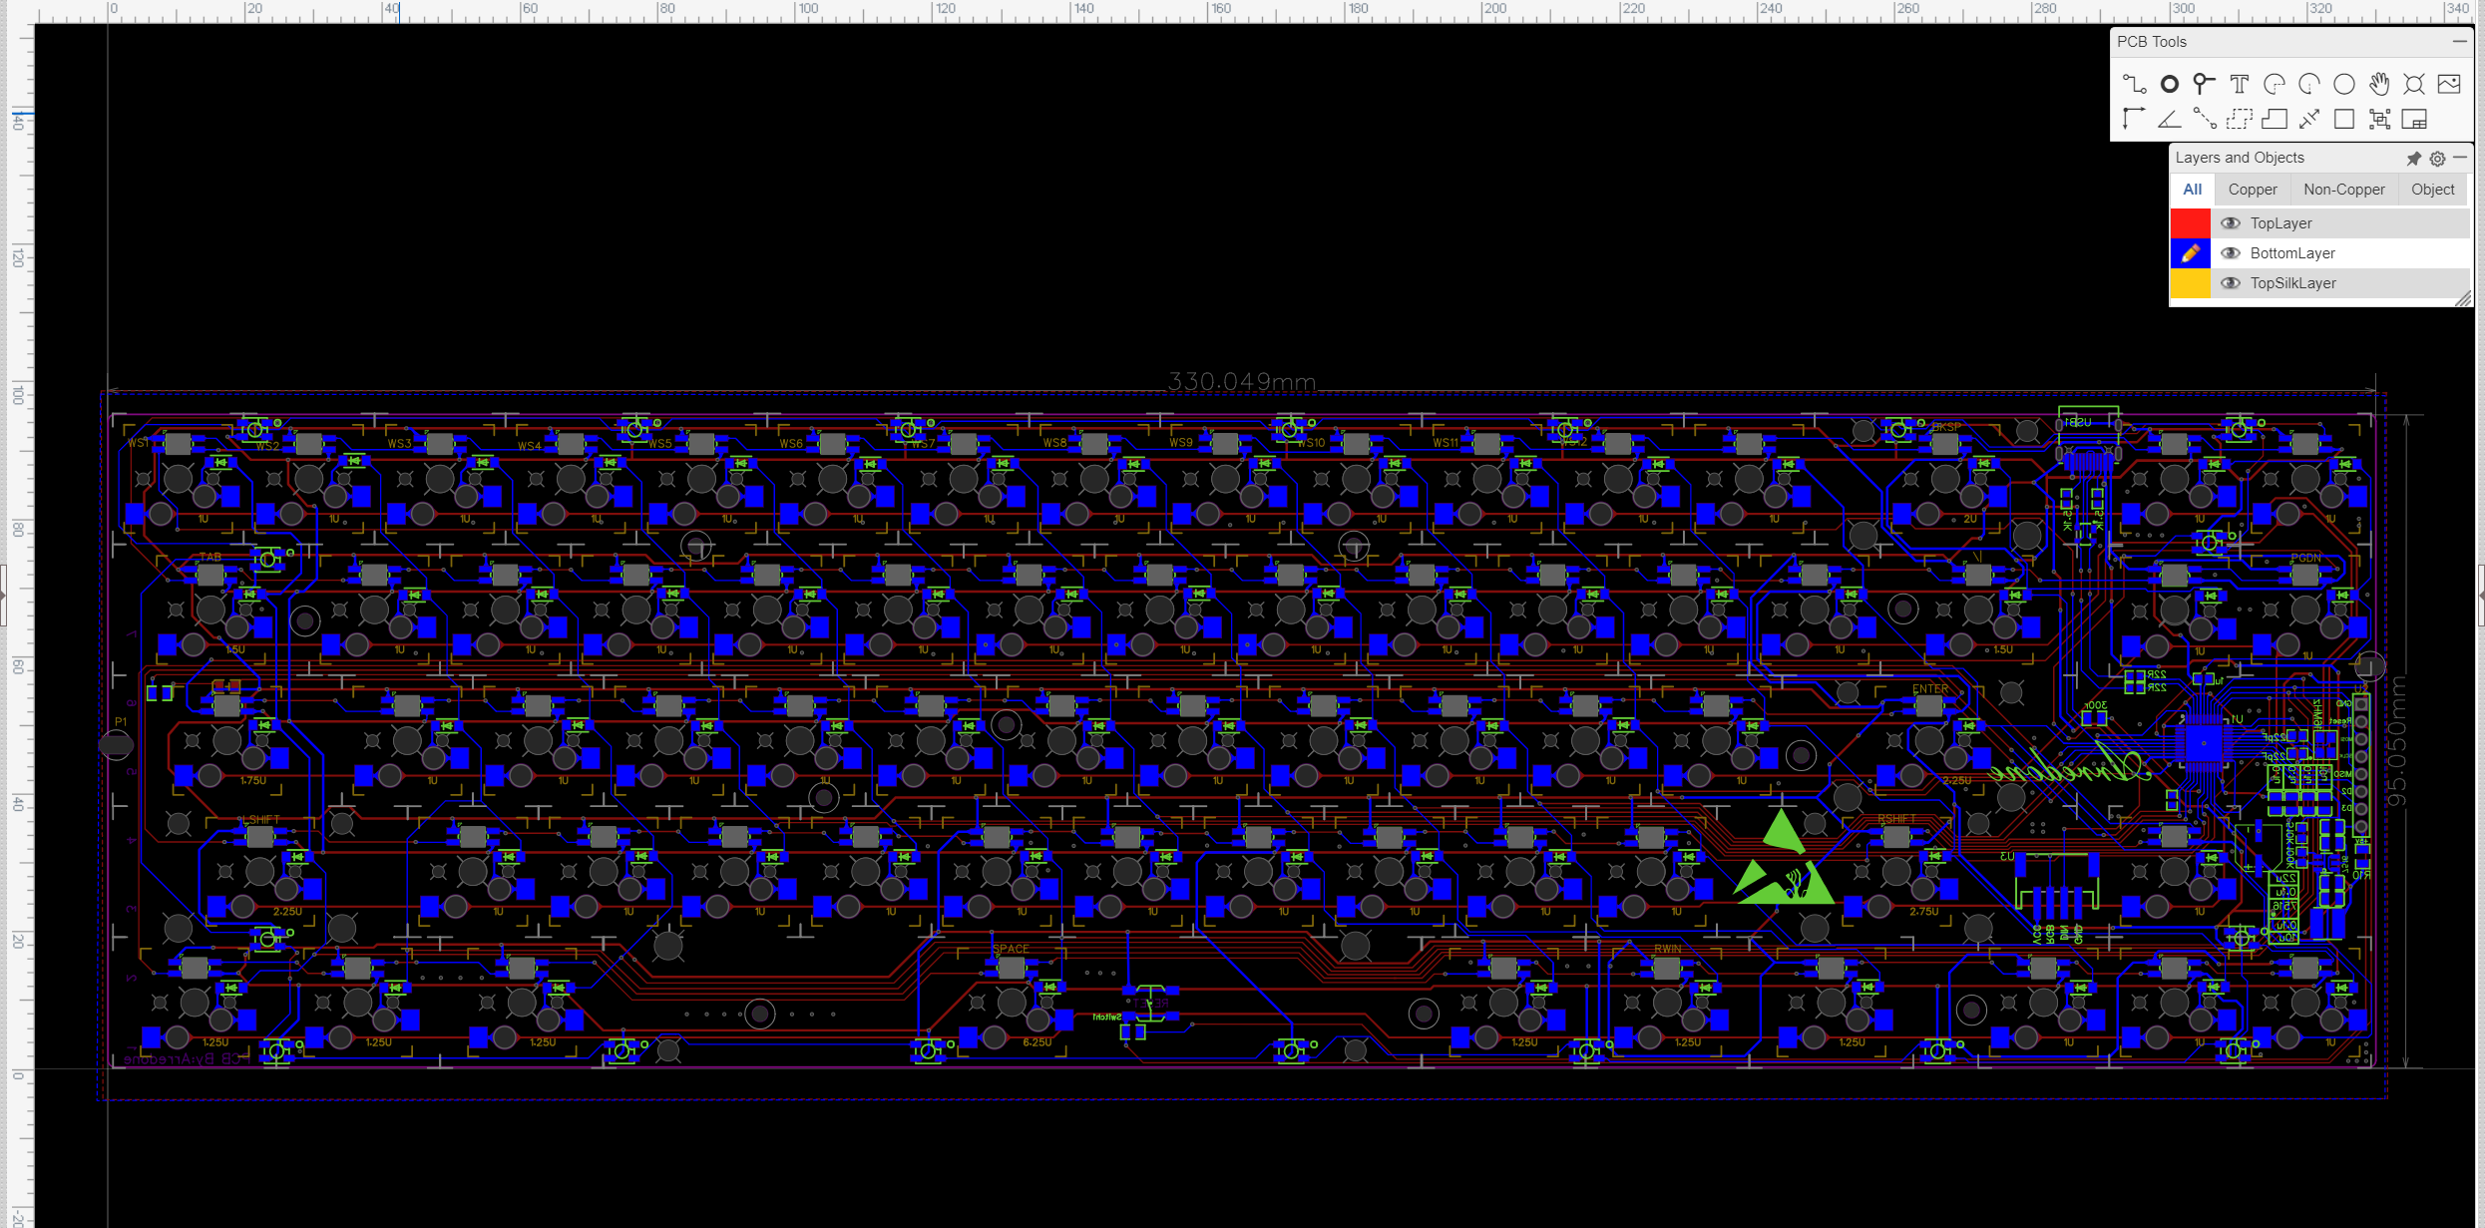Select the Circle tool
Viewport: 2485px width, 1228px height.
(2344, 84)
